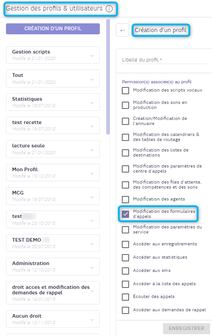Click the CRÉATION D'UN PROFIL button
Screen dimensions: 212x336
tap(53, 29)
